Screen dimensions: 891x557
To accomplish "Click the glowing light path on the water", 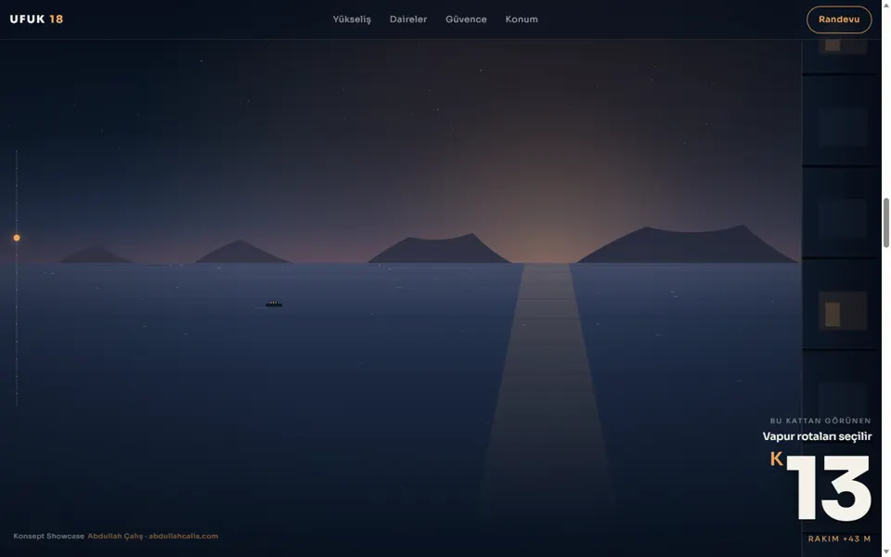I will [547, 386].
